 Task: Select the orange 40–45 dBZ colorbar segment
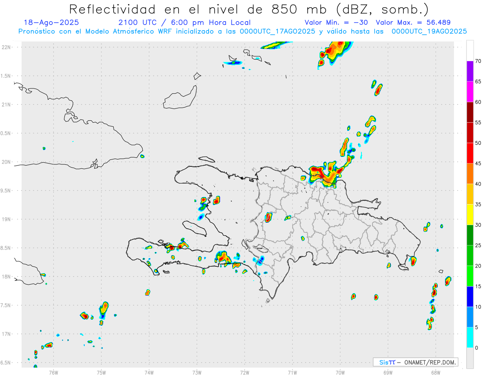pos(470,174)
